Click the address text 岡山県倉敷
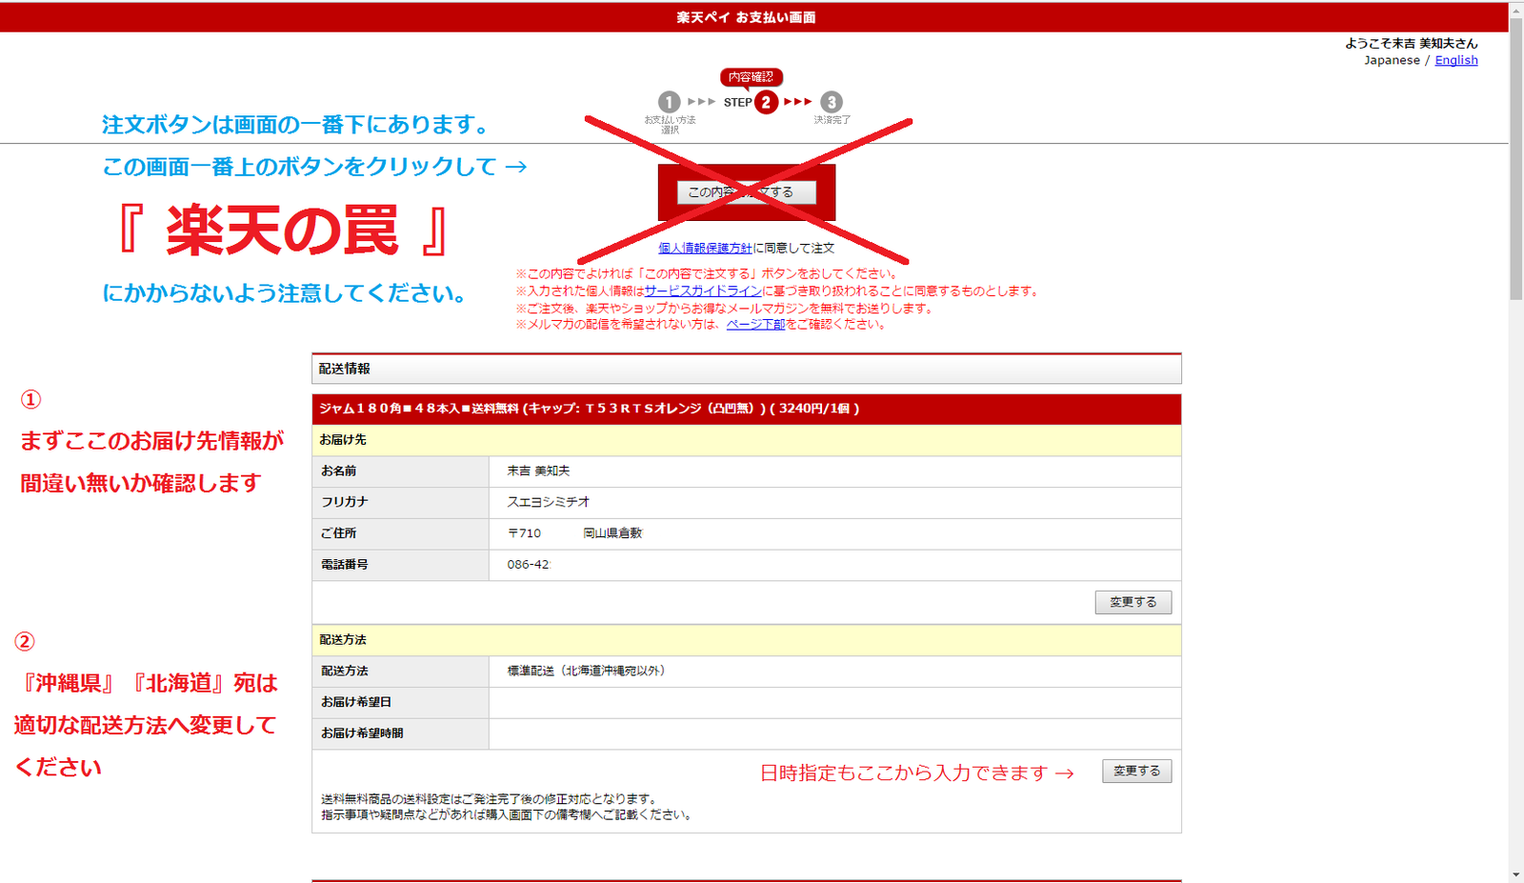 click(613, 533)
